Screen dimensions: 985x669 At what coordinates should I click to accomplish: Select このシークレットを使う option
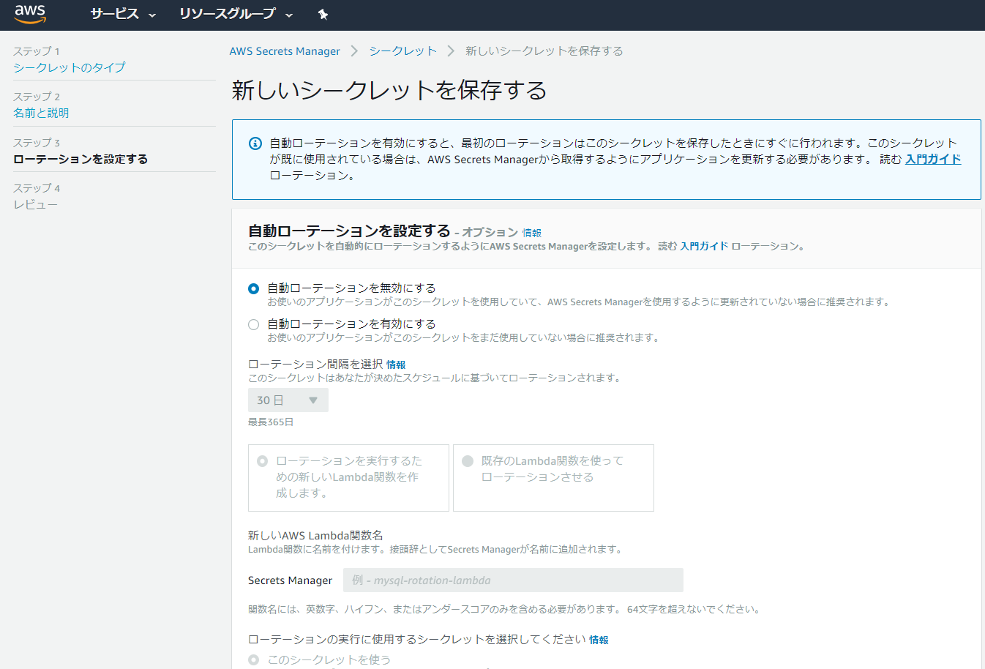tap(253, 659)
